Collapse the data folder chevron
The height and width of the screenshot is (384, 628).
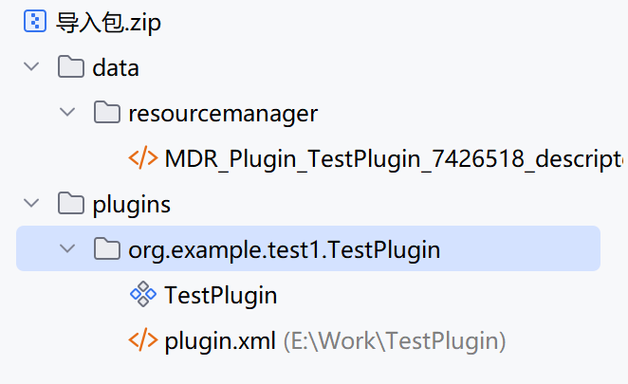click(32, 67)
